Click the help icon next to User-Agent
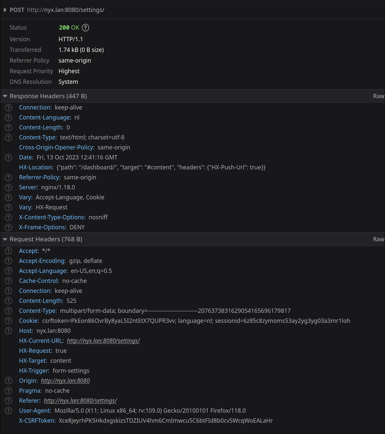This screenshot has width=385, height=434. pos(8,410)
